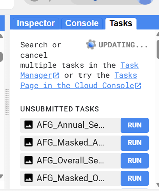Switch to the Inspector tab
159x191 pixels.
(x=36, y=23)
